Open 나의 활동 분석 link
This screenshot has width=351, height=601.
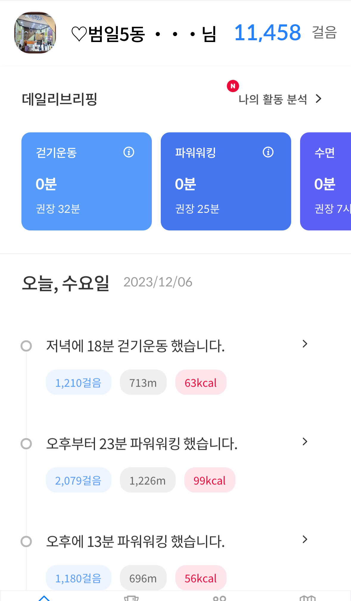(x=280, y=99)
